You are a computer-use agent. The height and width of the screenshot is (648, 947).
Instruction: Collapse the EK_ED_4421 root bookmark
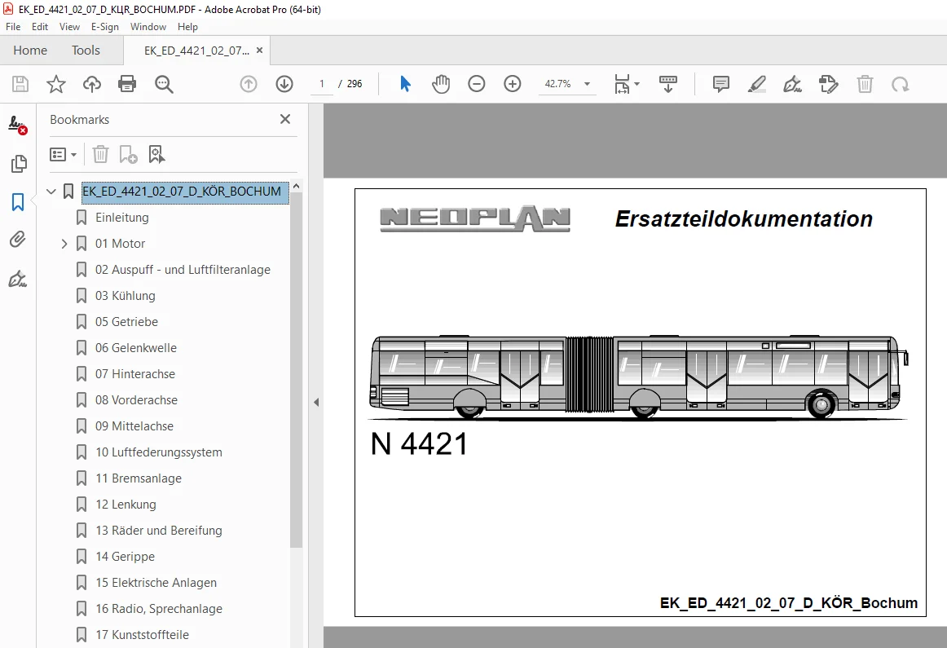(x=51, y=192)
